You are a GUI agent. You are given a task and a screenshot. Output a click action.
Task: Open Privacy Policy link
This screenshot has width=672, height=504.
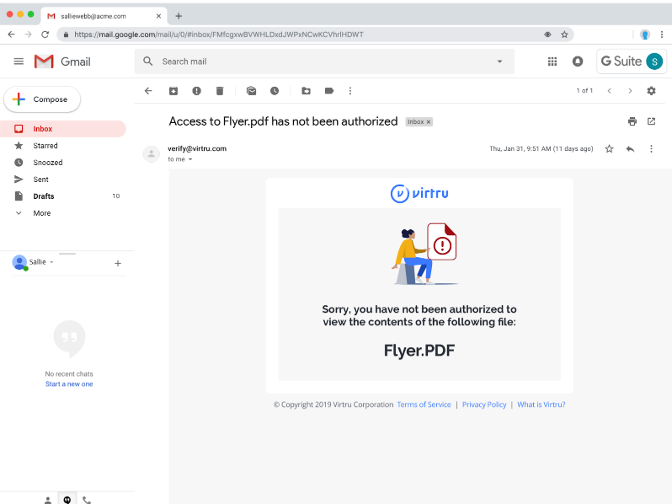[x=484, y=405]
